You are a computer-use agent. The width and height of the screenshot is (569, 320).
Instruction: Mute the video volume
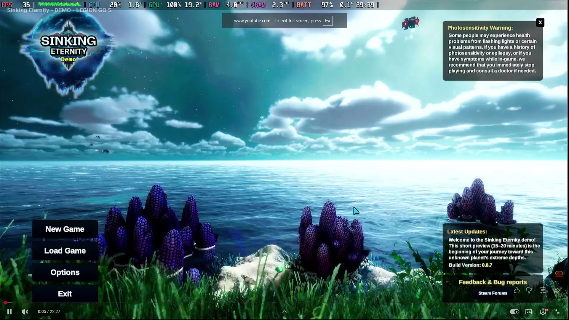[25, 312]
